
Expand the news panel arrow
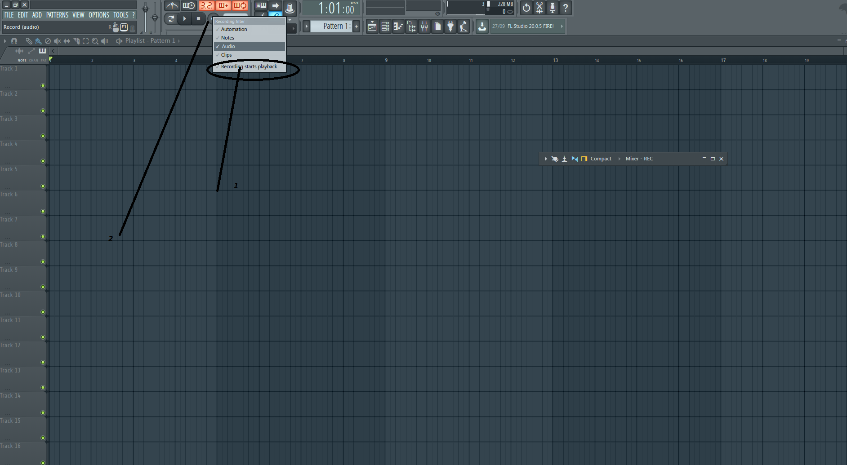[562, 26]
